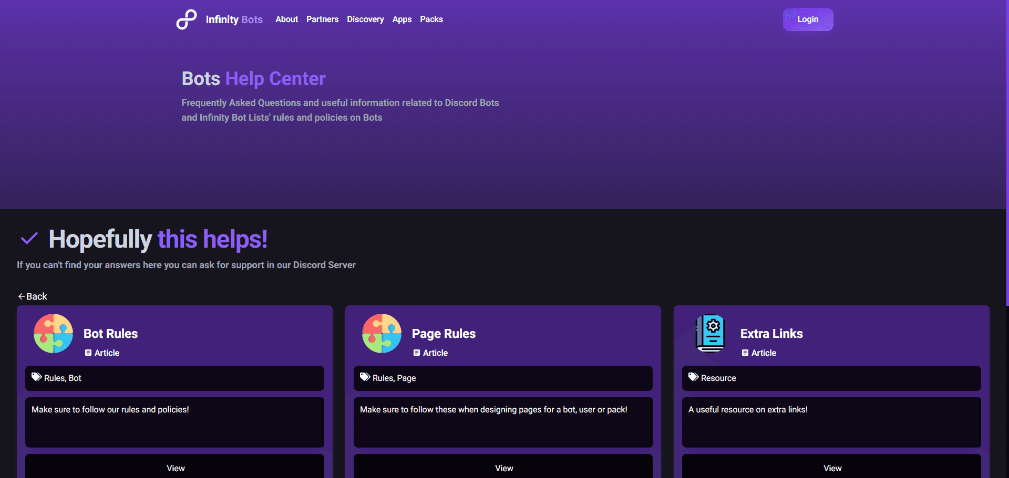Image resolution: width=1009 pixels, height=478 pixels.
Task: Click the 'Article' label under Bot Rules
Action: coord(107,353)
